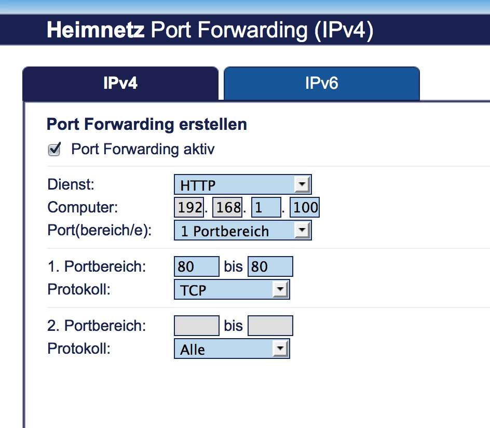Click the arrow button of Alle dropdown
Viewport: 490px width, 428px height.
pos(280,349)
